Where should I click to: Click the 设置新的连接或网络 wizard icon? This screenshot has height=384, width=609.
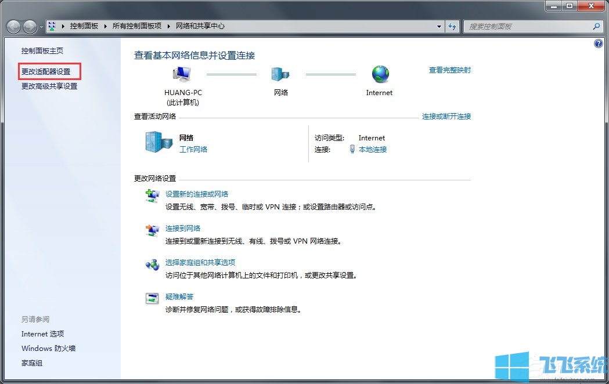point(152,195)
